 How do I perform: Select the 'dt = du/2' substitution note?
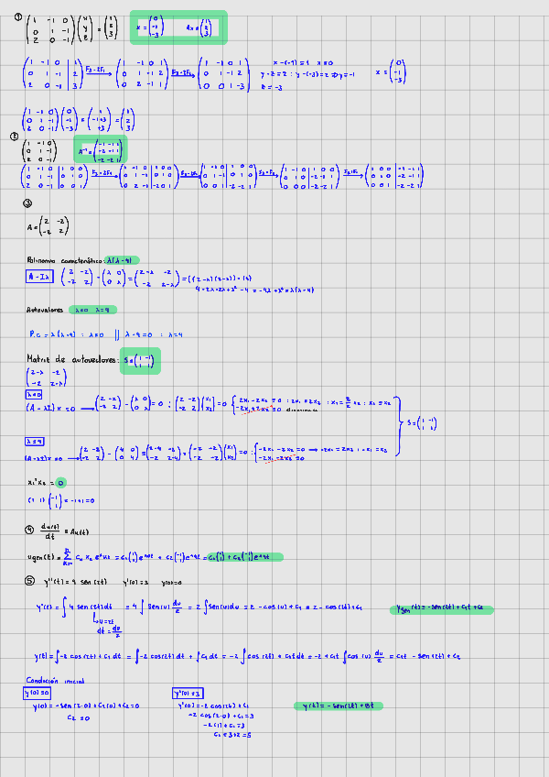[x=110, y=631]
